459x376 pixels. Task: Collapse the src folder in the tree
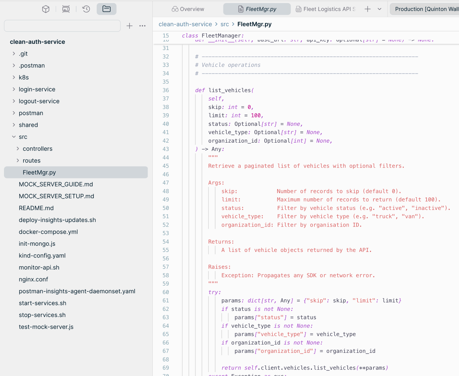coord(14,136)
